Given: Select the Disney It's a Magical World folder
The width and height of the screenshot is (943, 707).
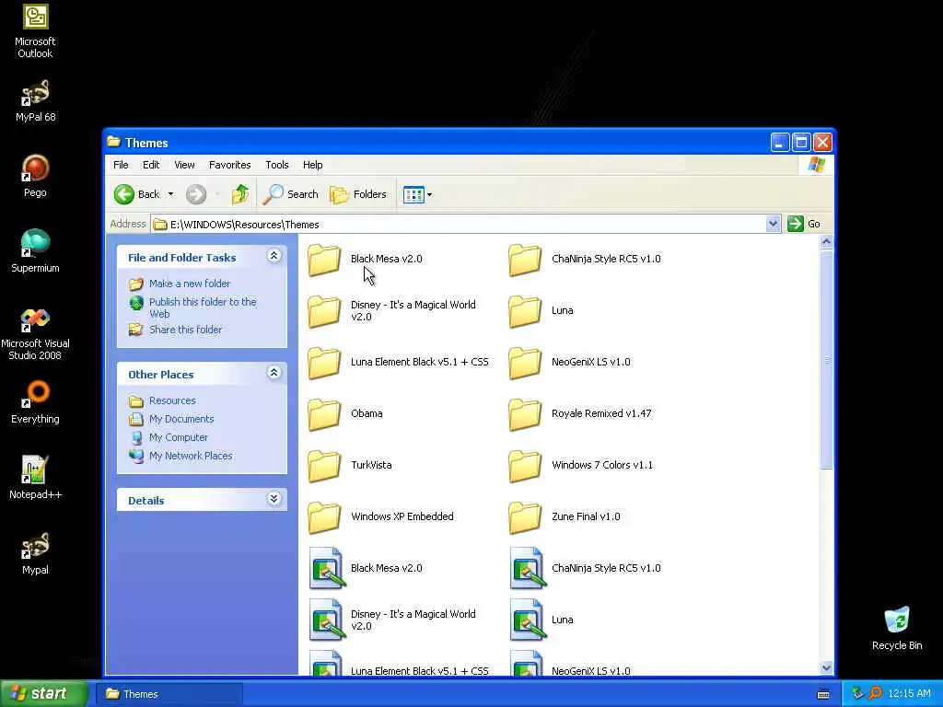Looking at the screenshot, I should pos(392,311).
